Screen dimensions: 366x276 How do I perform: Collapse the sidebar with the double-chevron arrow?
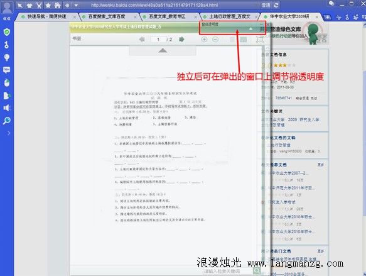(x=6, y=19)
